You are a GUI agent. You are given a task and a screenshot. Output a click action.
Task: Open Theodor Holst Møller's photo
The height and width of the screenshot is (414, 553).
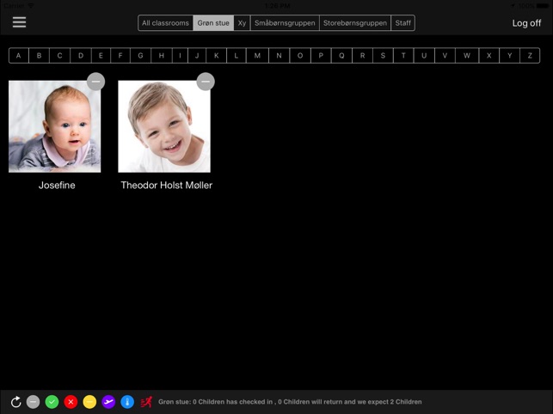pyautogui.click(x=164, y=126)
